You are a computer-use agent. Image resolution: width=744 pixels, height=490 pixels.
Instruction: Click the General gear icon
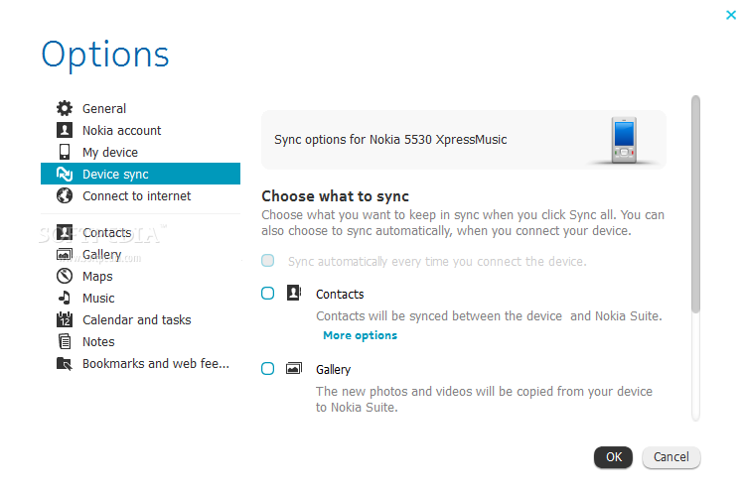65,108
